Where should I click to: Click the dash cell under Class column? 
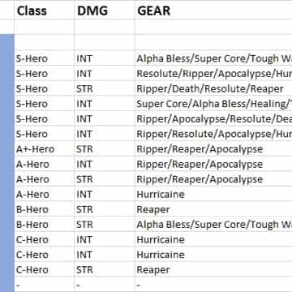tap(45, 285)
